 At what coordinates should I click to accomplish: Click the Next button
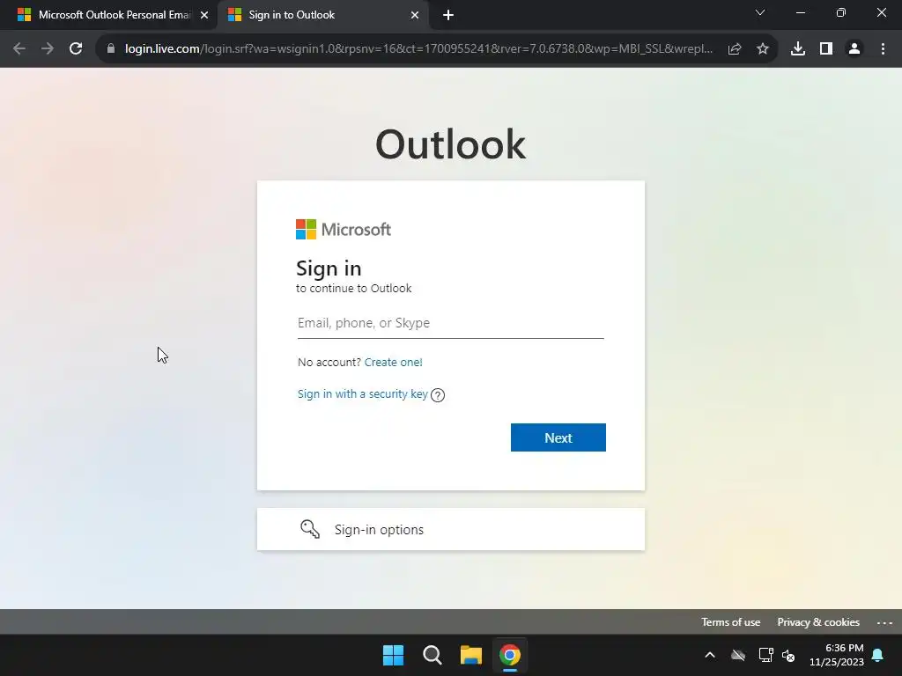coord(558,437)
